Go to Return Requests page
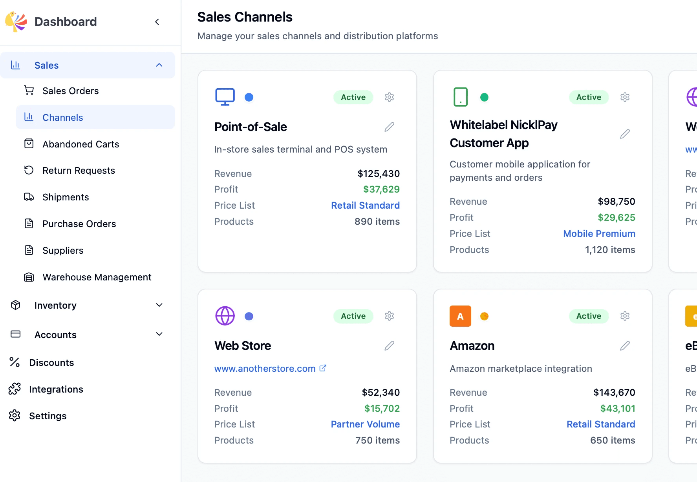This screenshot has height=482, width=697. click(95, 170)
